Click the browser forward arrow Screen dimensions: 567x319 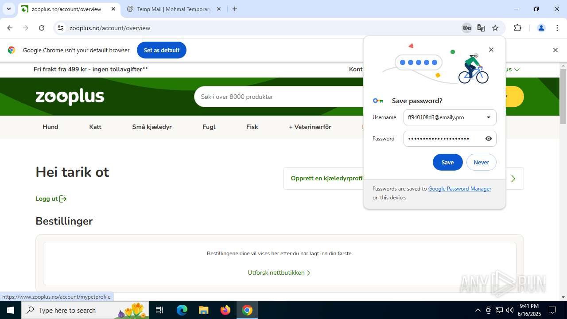coord(26,28)
